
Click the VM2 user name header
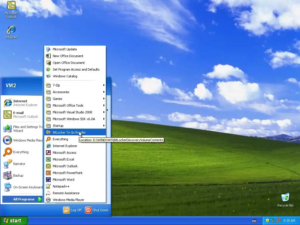click(11, 85)
